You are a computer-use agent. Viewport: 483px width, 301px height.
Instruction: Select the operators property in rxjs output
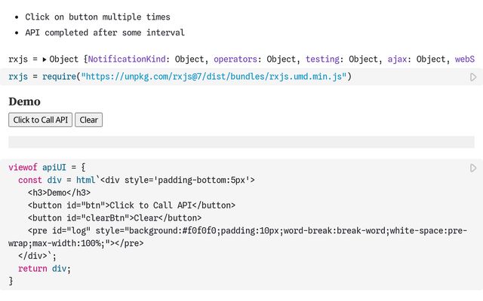[236, 59]
